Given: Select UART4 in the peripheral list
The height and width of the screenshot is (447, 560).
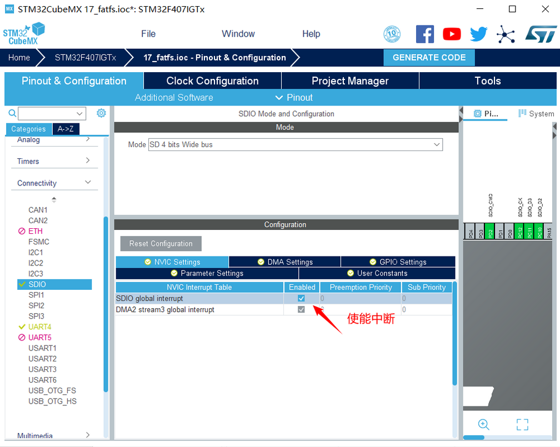Looking at the screenshot, I should 39,327.
